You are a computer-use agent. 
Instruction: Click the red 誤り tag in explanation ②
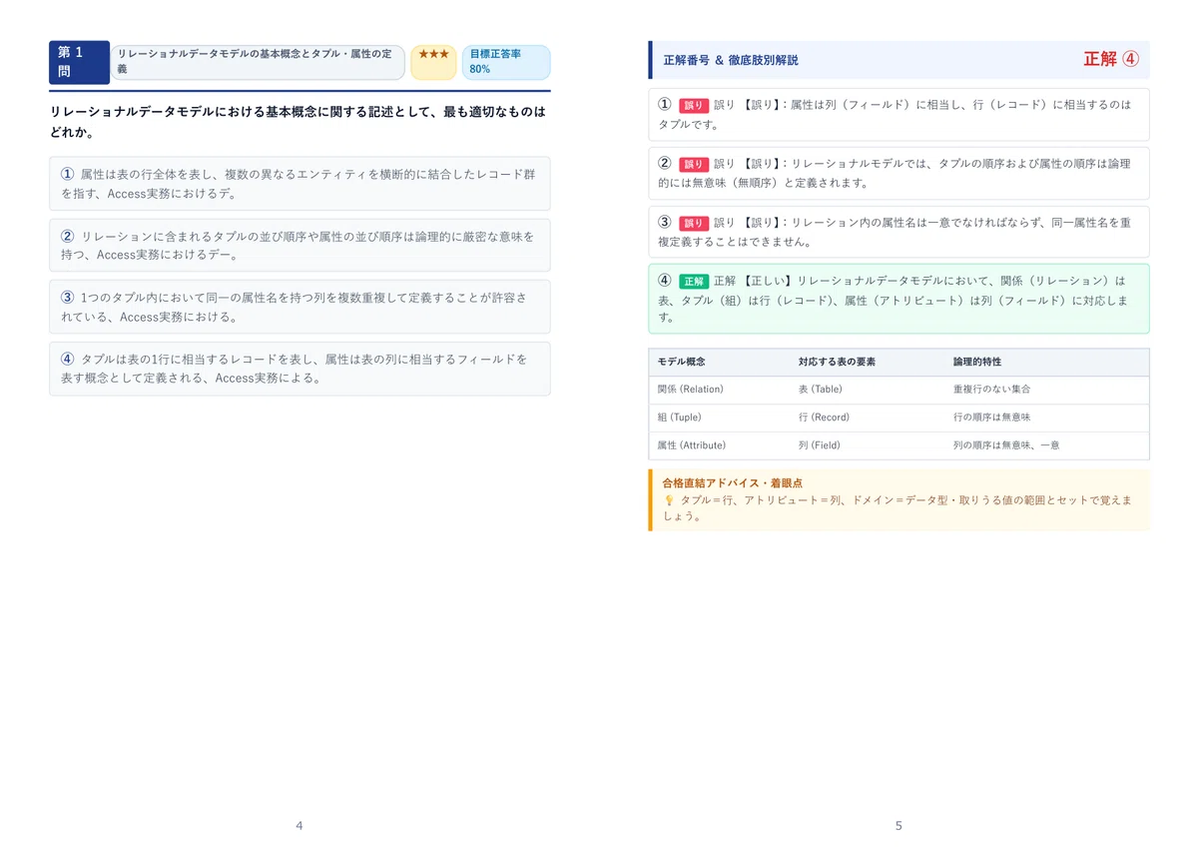coord(693,164)
